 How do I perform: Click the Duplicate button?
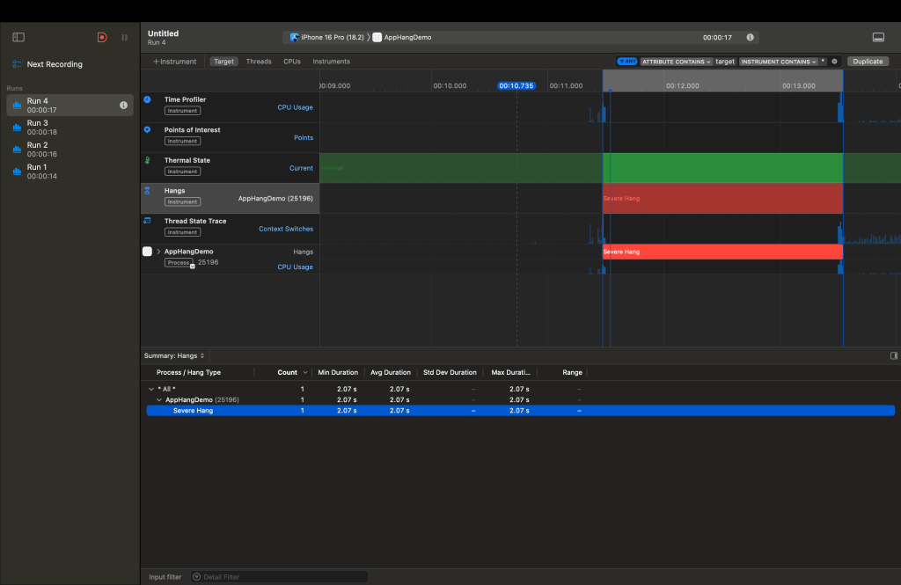[868, 62]
